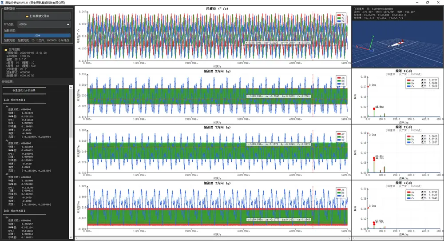Click the 【A路 振动传感器】 section heading

[15, 100]
